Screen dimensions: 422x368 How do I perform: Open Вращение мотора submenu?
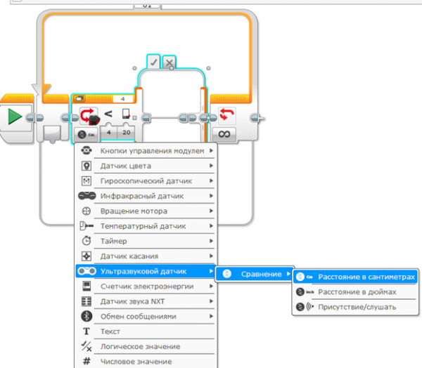coord(146,211)
